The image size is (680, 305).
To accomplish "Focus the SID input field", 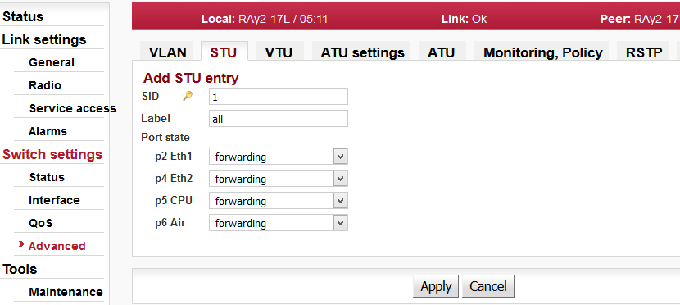I will pos(278,96).
